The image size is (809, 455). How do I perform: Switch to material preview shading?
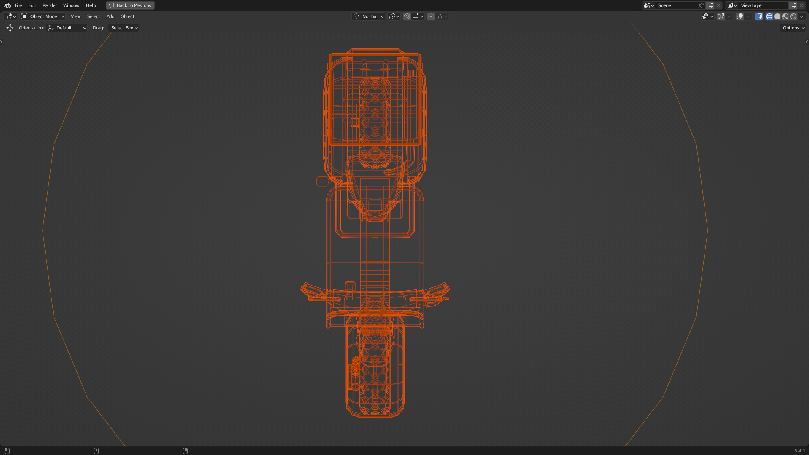pos(785,16)
